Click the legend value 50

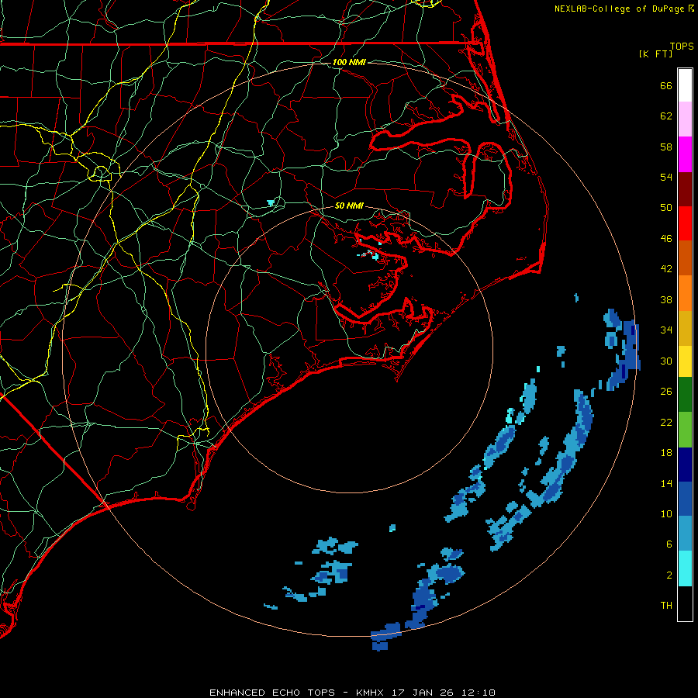[x=666, y=207]
